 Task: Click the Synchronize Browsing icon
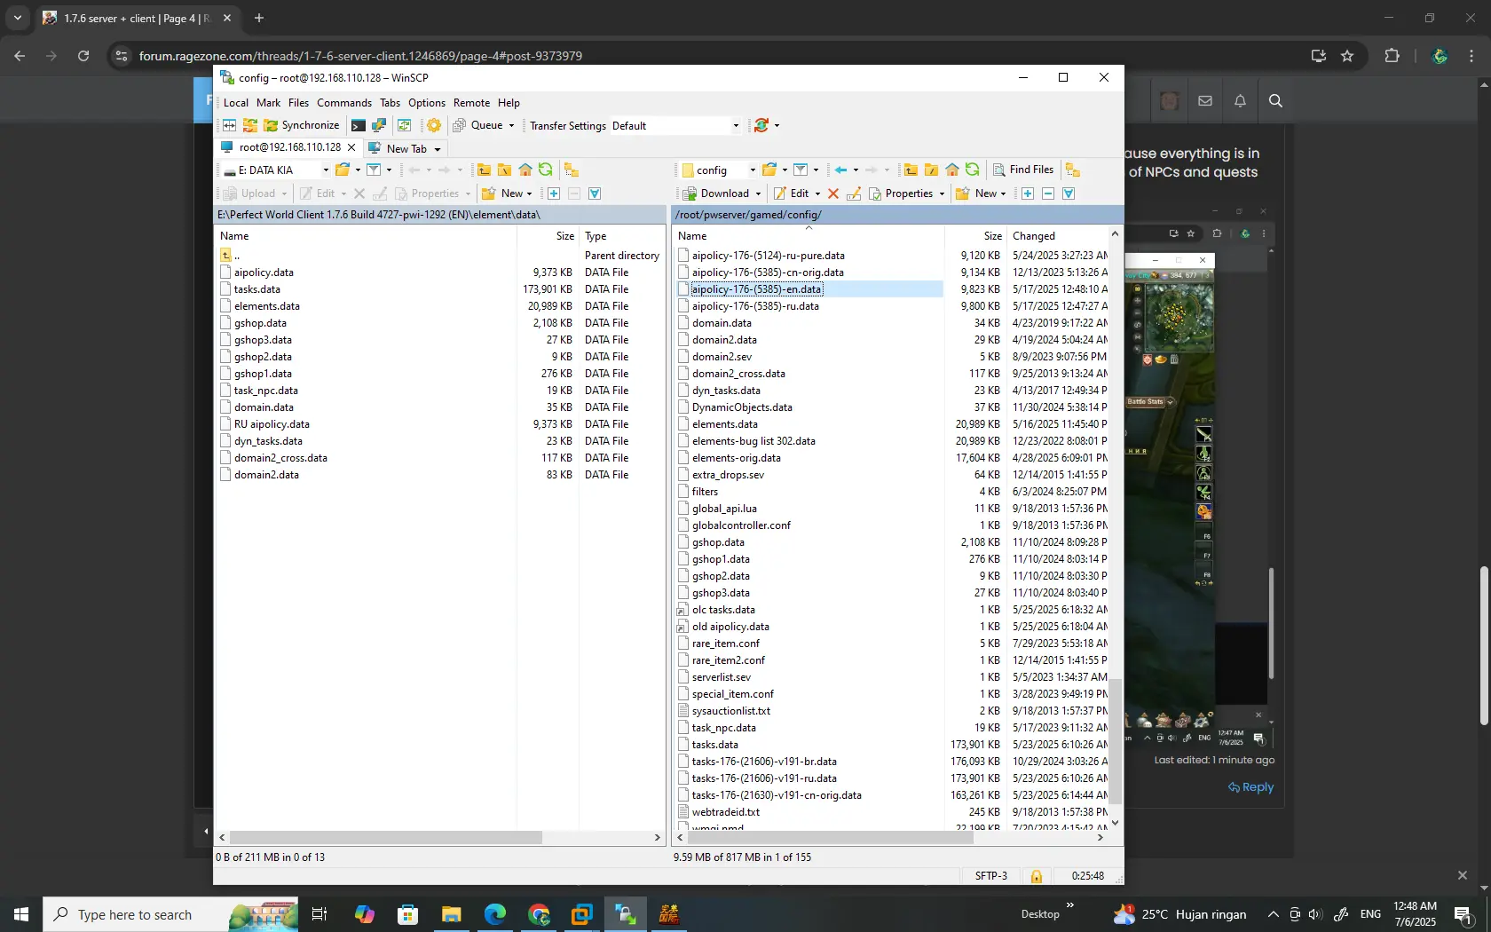click(x=405, y=125)
